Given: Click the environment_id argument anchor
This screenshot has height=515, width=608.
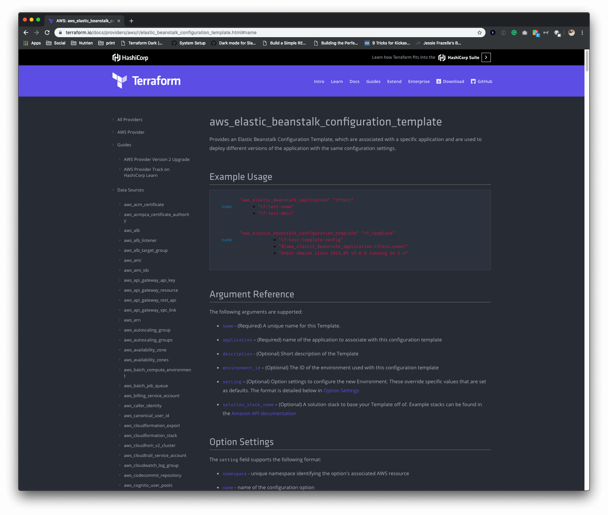Looking at the screenshot, I should point(241,368).
